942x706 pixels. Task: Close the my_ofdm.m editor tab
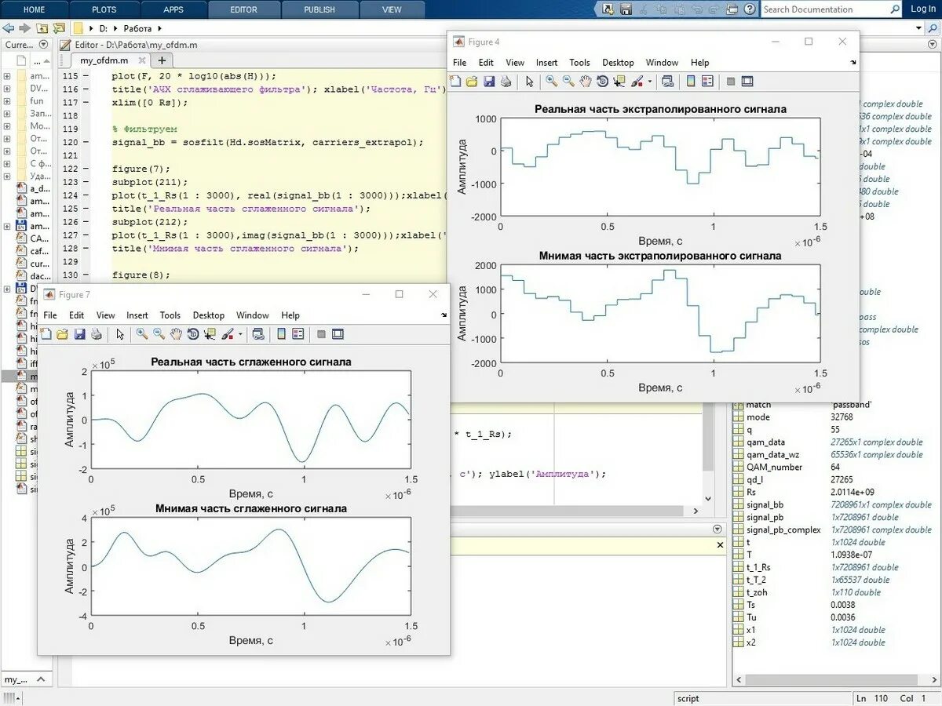tap(142, 60)
